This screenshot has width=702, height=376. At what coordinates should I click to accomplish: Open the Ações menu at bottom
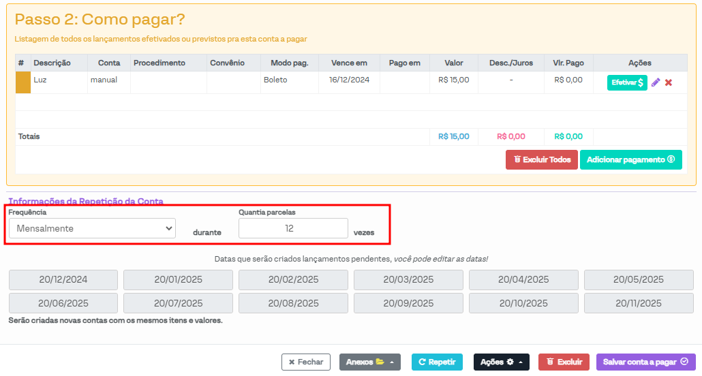click(x=501, y=362)
